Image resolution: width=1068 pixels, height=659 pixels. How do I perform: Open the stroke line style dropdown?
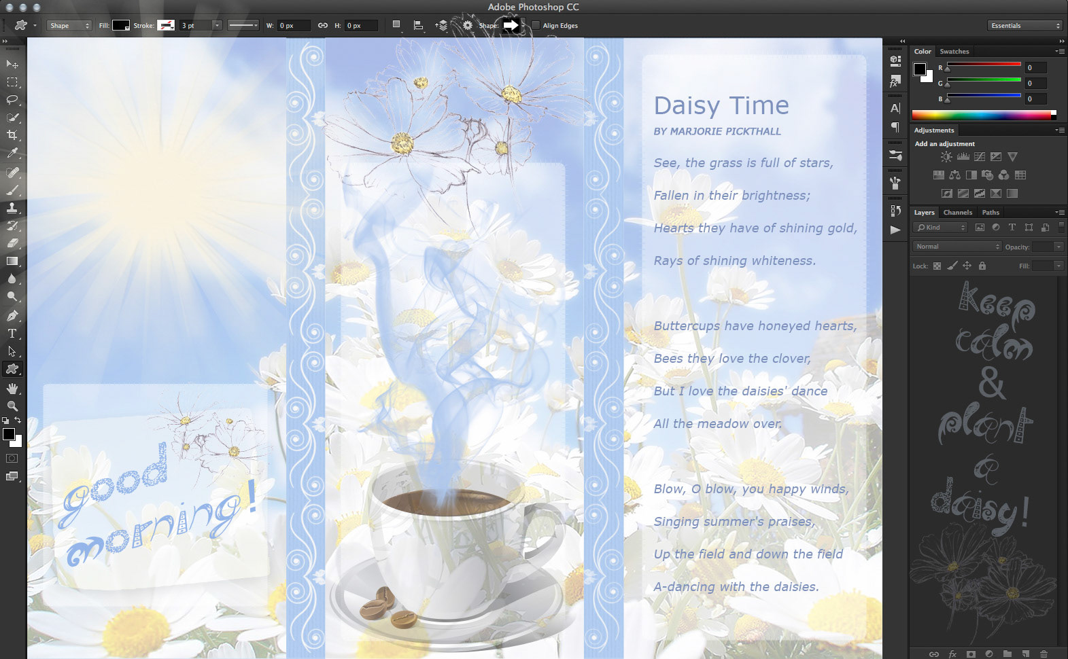243,25
